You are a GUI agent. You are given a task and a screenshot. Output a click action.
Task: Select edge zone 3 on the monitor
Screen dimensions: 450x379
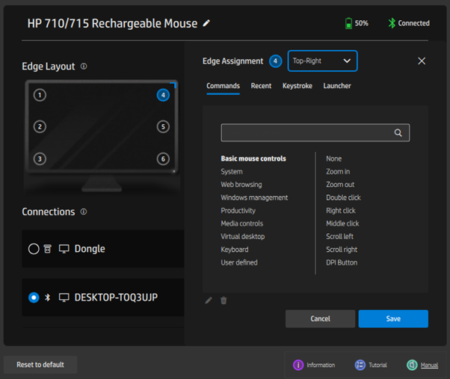tap(40, 158)
